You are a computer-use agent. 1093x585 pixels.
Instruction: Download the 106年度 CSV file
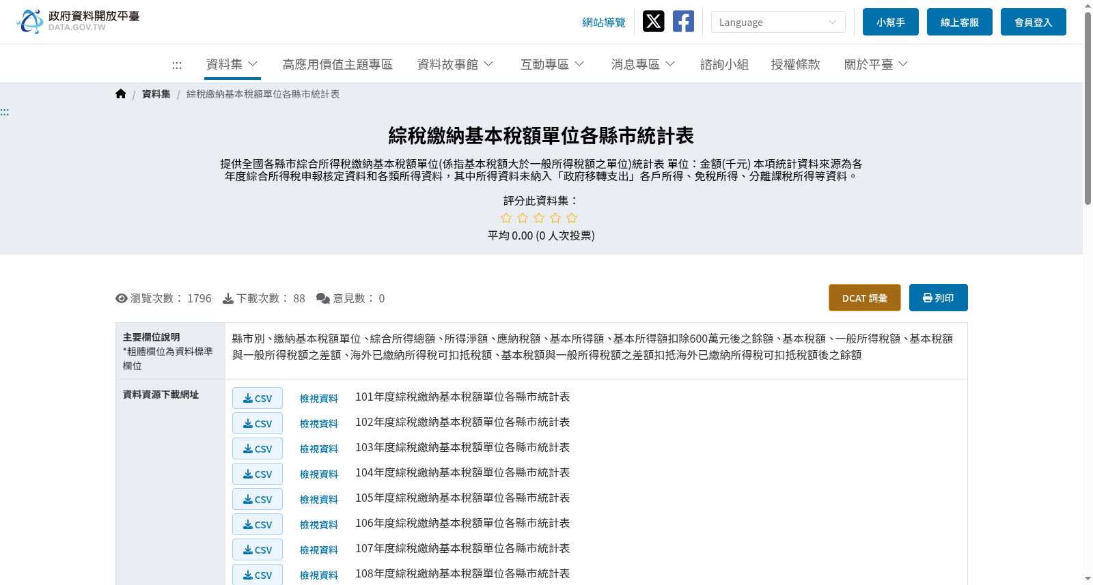258,524
